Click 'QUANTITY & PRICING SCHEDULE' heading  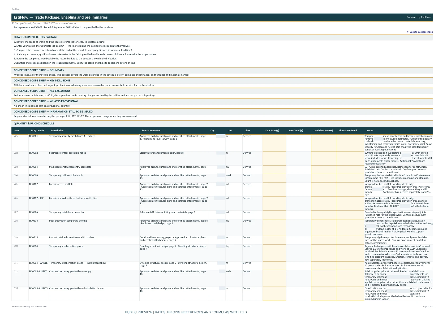point(34,124)
